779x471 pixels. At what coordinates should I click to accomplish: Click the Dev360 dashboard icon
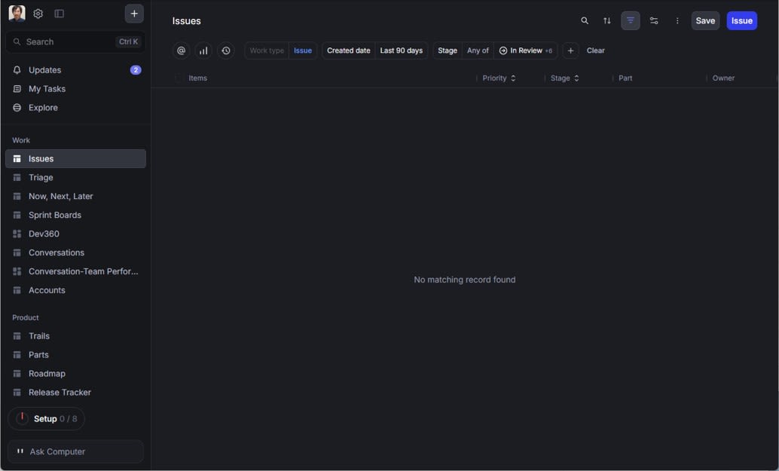17,234
